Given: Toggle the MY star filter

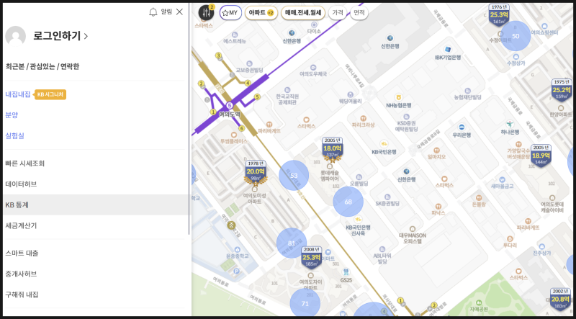Looking at the screenshot, I should point(230,13).
